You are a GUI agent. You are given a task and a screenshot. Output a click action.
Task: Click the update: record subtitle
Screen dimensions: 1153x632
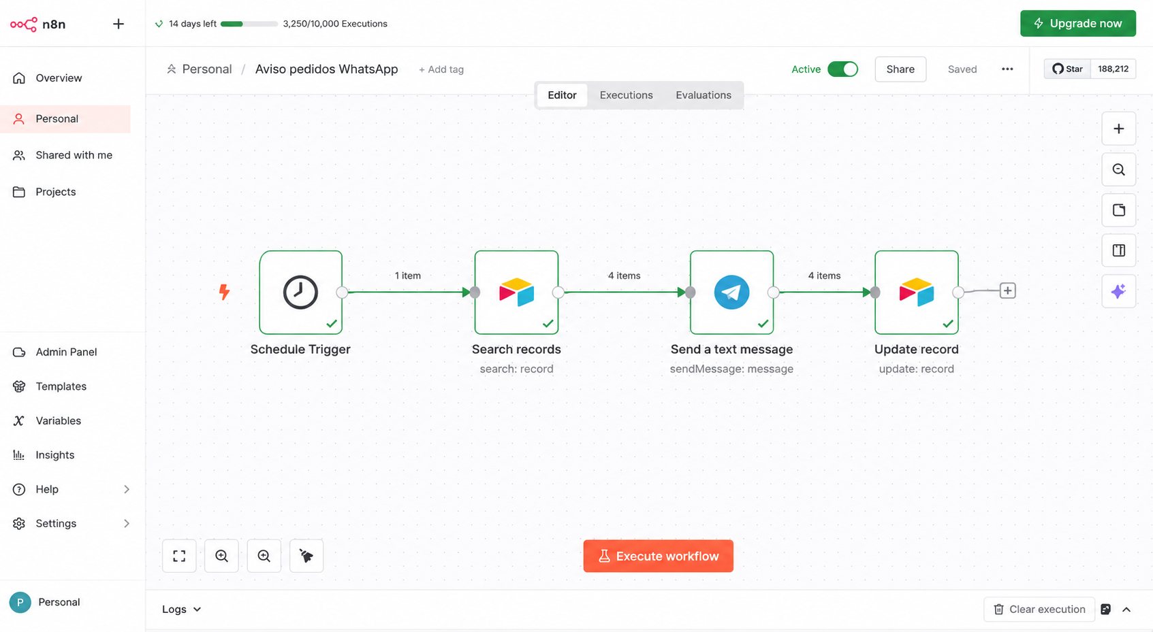pos(916,369)
